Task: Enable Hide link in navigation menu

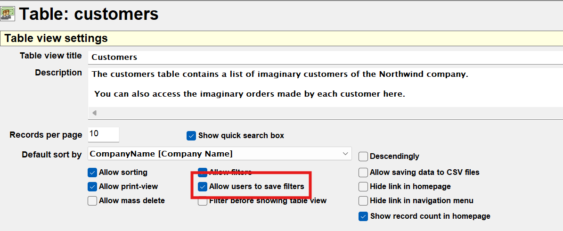Action: tap(363, 201)
